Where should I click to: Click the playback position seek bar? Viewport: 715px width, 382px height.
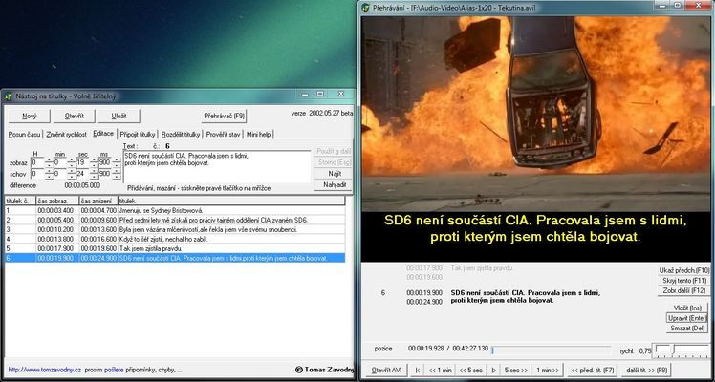pos(552,350)
